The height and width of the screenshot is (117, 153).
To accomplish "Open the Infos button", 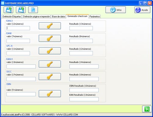I will 116,10.
